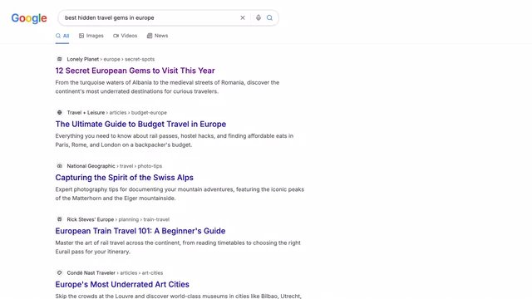The width and height of the screenshot is (532, 299).
Task: Click the Rick Steves' Europe site name
Action: click(91, 219)
